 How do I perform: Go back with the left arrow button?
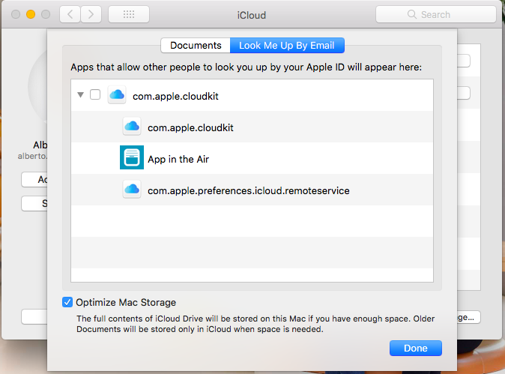coord(70,14)
